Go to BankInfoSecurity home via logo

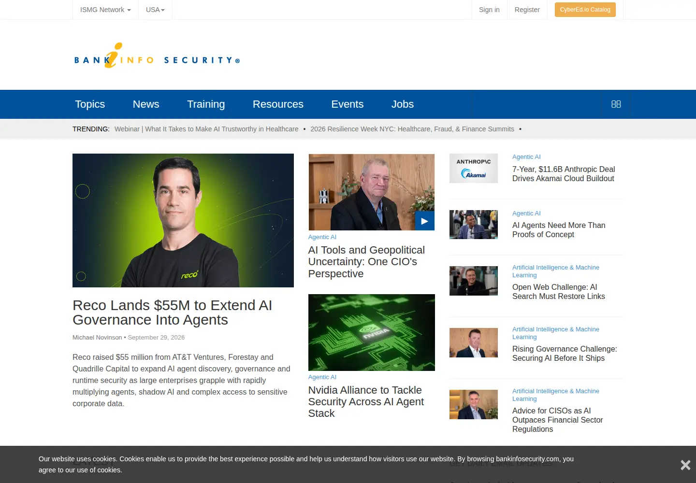[157, 56]
